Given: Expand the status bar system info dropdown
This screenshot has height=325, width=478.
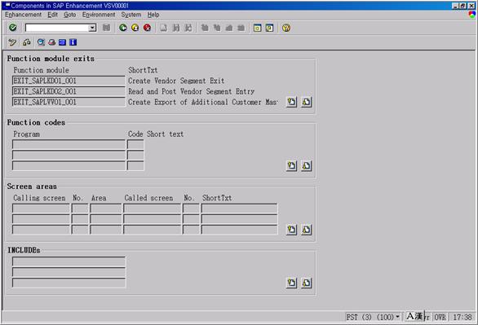Looking at the screenshot, I should 397,317.
